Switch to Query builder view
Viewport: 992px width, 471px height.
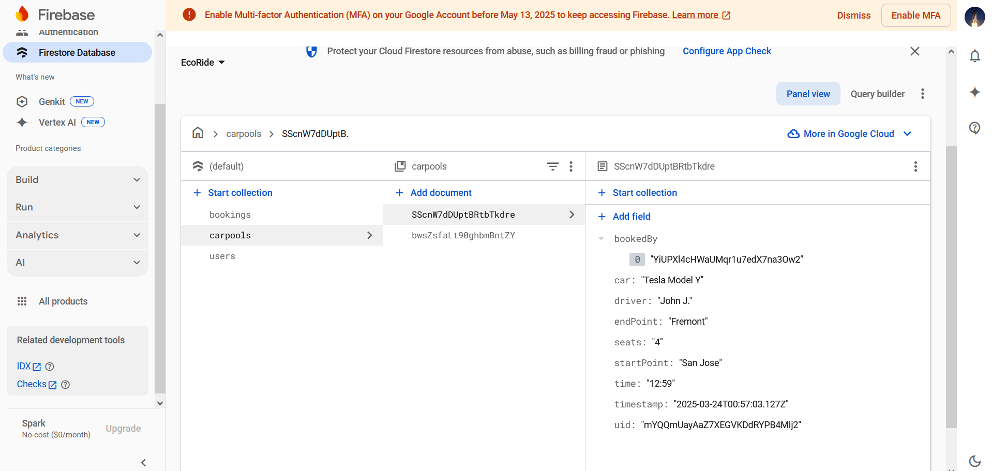[877, 94]
